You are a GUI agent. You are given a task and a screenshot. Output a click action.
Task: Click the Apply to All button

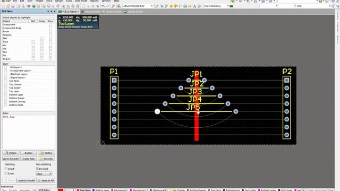46,180
